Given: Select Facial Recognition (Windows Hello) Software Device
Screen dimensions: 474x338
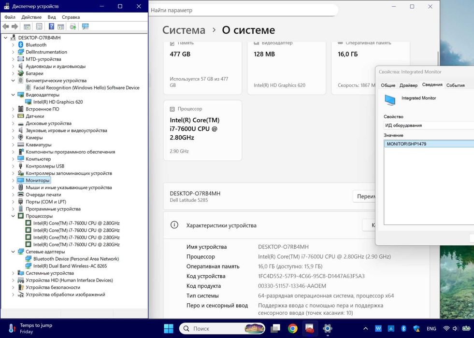Looking at the screenshot, I should (x=86, y=87).
